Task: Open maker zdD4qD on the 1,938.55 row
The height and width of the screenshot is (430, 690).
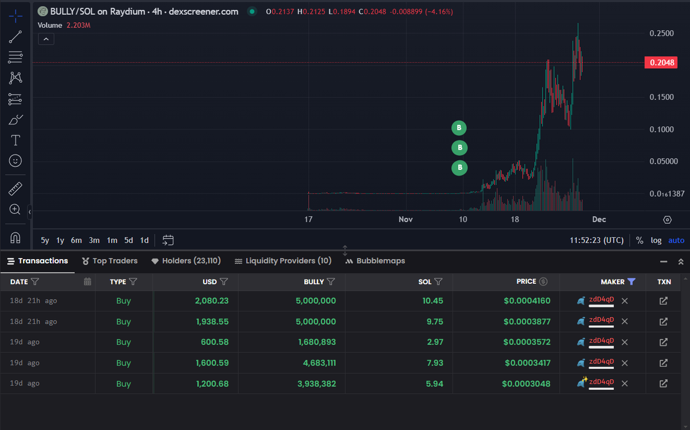Action: click(601, 321)
